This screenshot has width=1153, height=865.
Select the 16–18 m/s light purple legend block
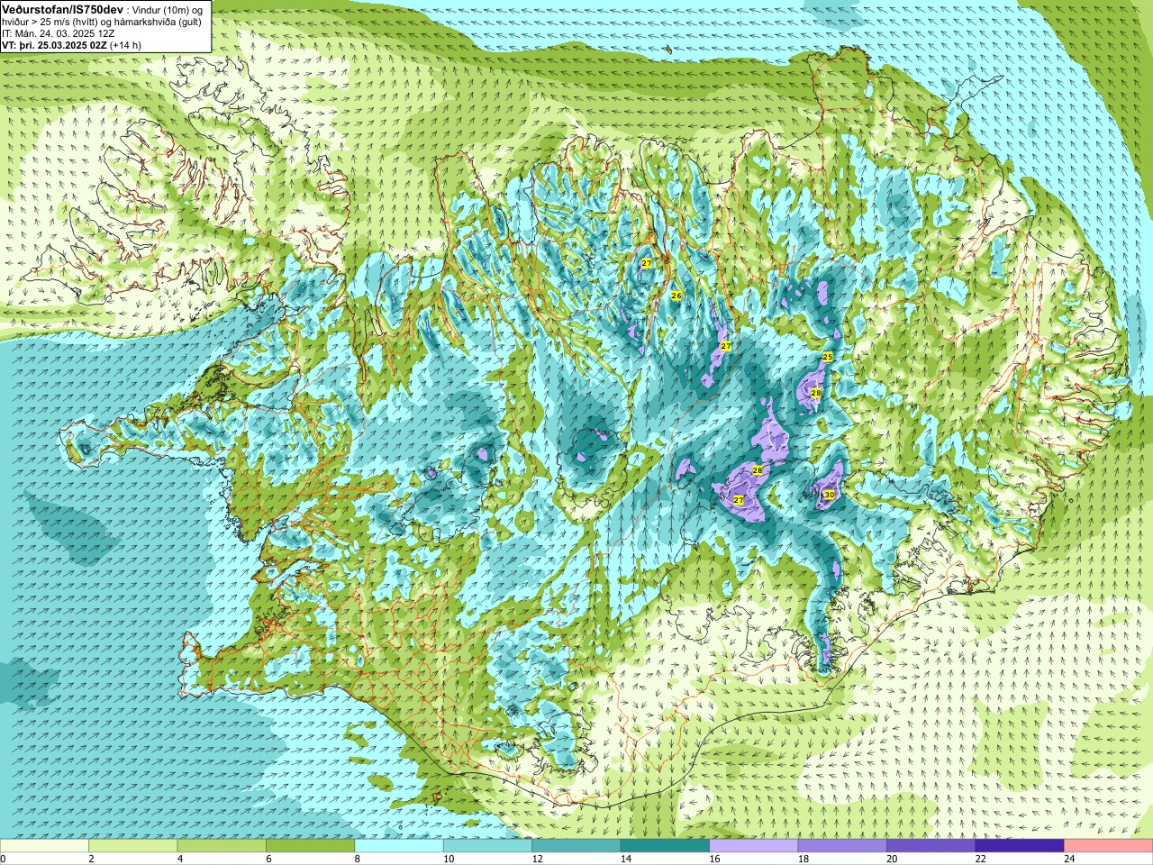[x=754, y=846]
